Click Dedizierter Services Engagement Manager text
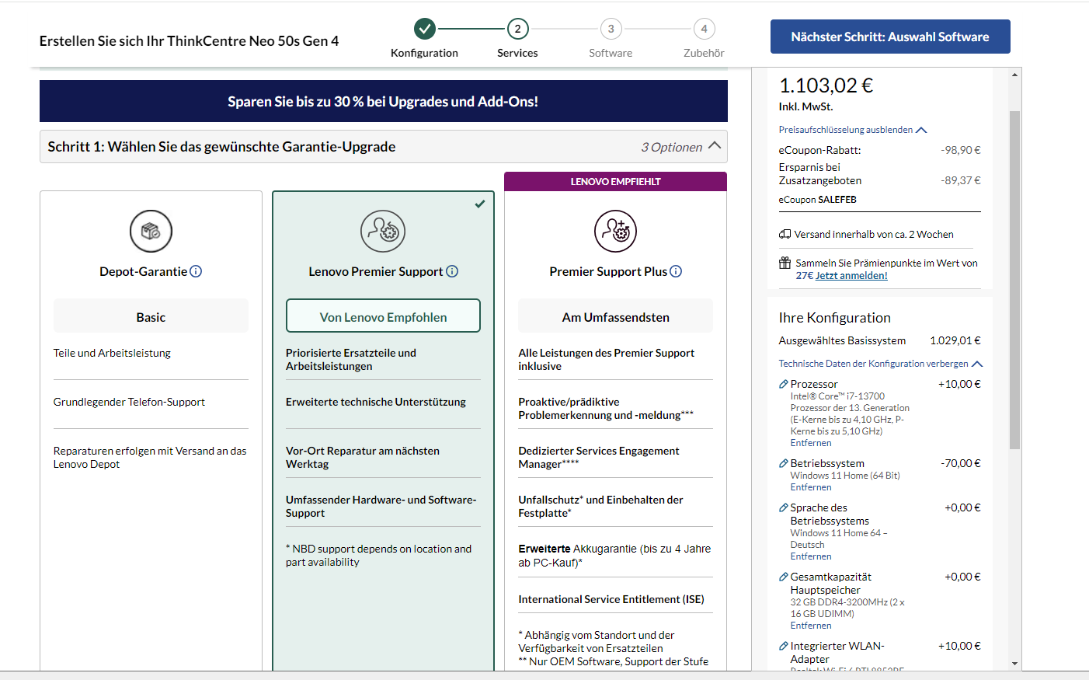Screen dimensions: 1089x680 coord(599,457)
